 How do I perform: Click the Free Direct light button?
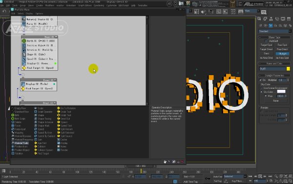[x=282, y=49]
